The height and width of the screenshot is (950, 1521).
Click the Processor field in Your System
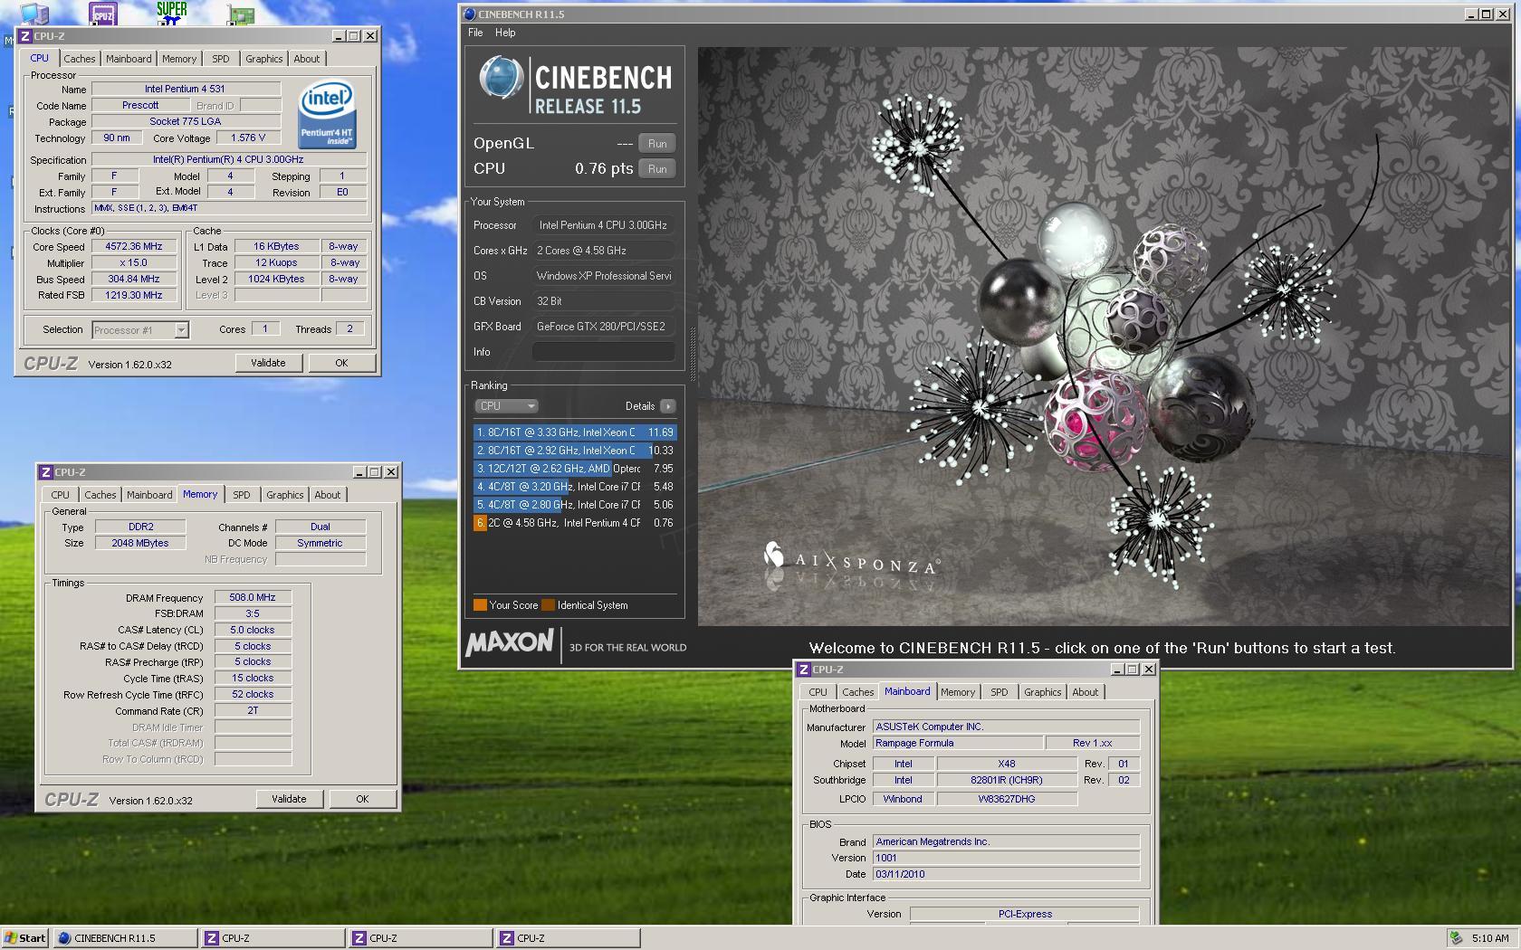pos(603,225)
